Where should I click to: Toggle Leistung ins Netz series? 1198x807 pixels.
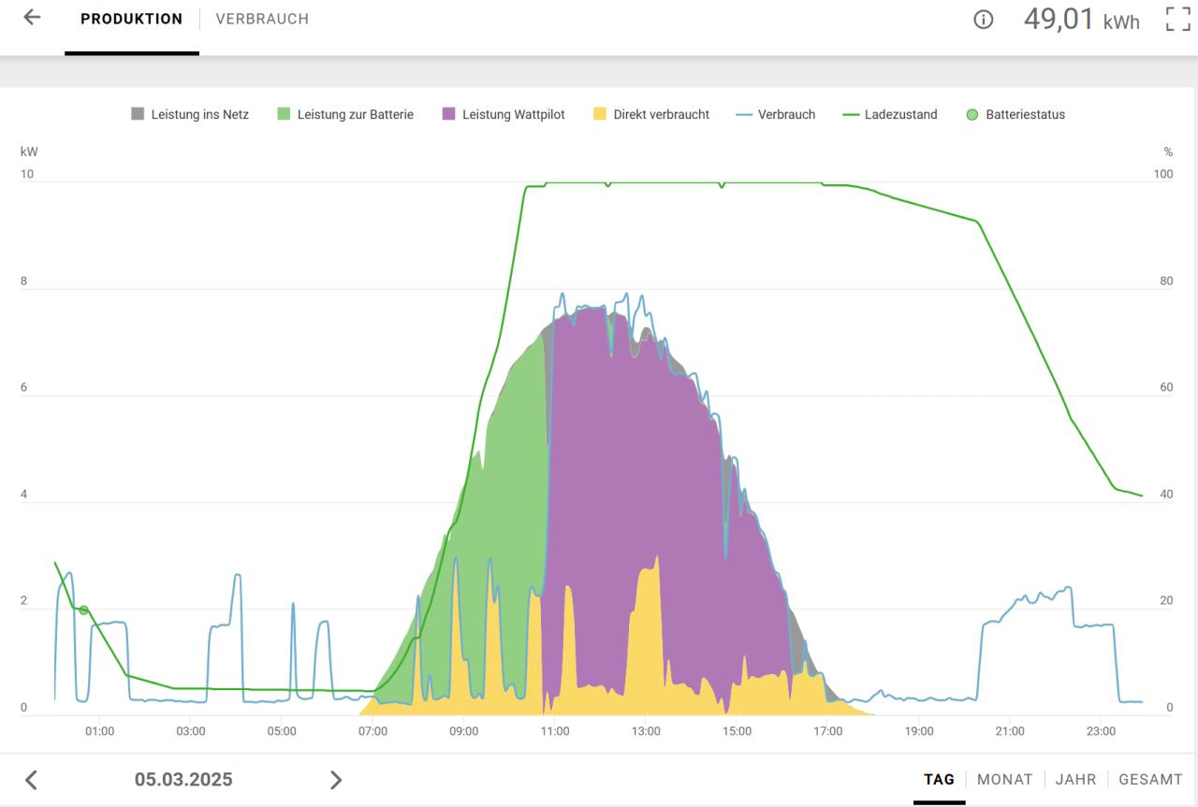(190, 115)
